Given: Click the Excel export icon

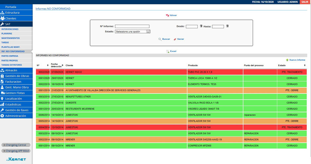Looking at the screenshot, I should pyautogui.click(x=168, y=52).
